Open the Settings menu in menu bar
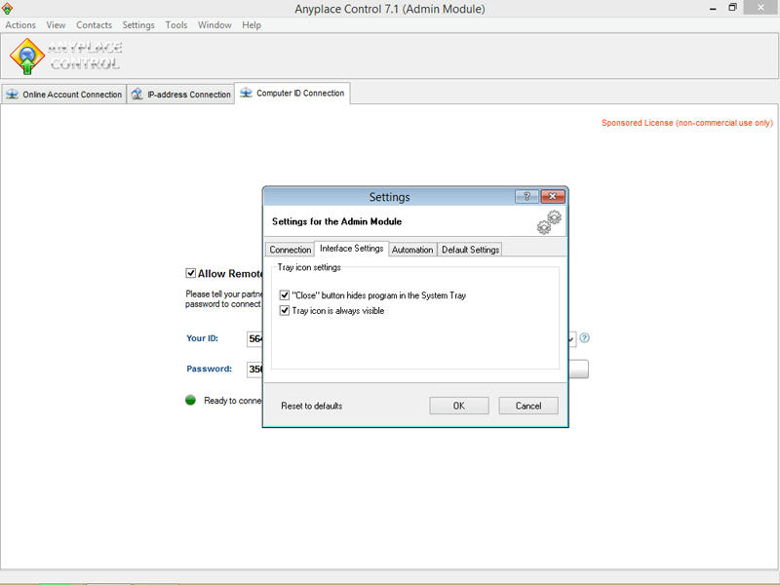This screenshot has height=585, width=780. pos(138,25)
